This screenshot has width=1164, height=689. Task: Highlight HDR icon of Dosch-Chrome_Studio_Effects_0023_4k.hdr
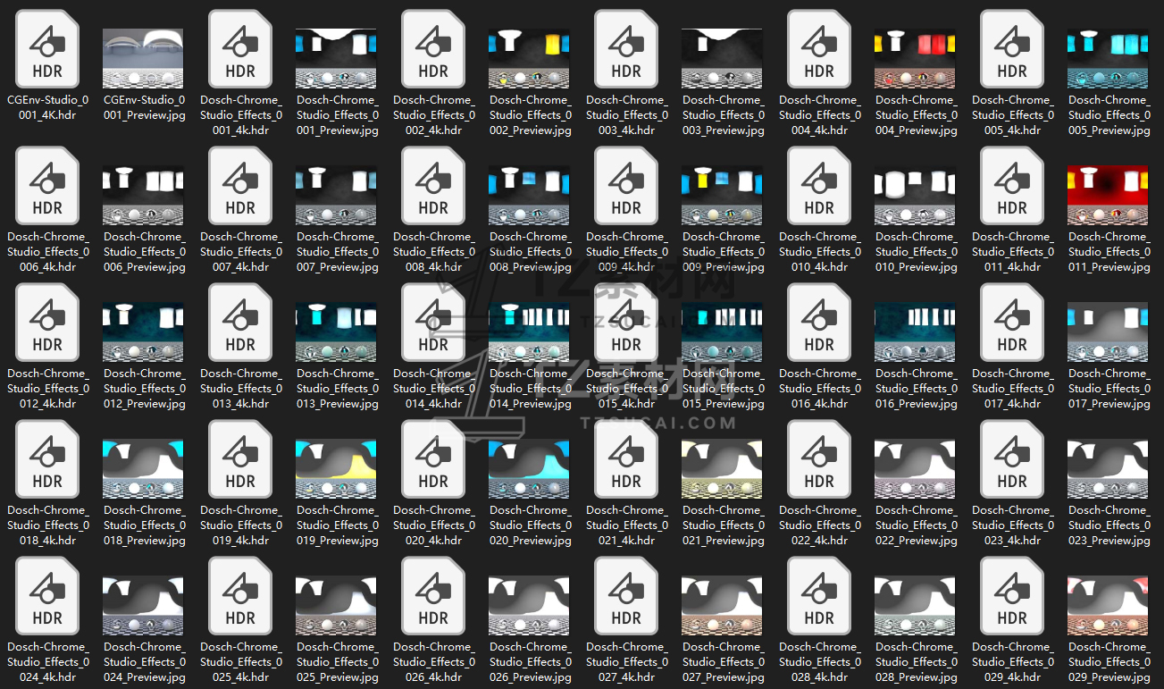[x=1012, y=459]
